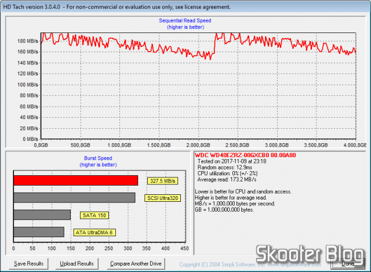Click the 160 MB/s axis label
Image resolution: width=371 pixels, height=272 pixels.
pos(27,52)
